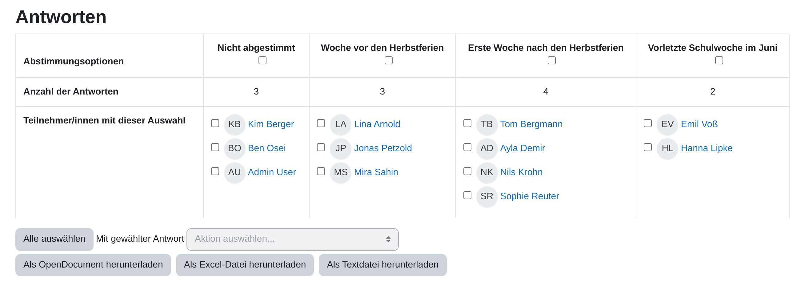
Task: Tick the 'Woche vor den Herbstferien' column checkbox
Action: pyautogui.click(x=388, y=60)
